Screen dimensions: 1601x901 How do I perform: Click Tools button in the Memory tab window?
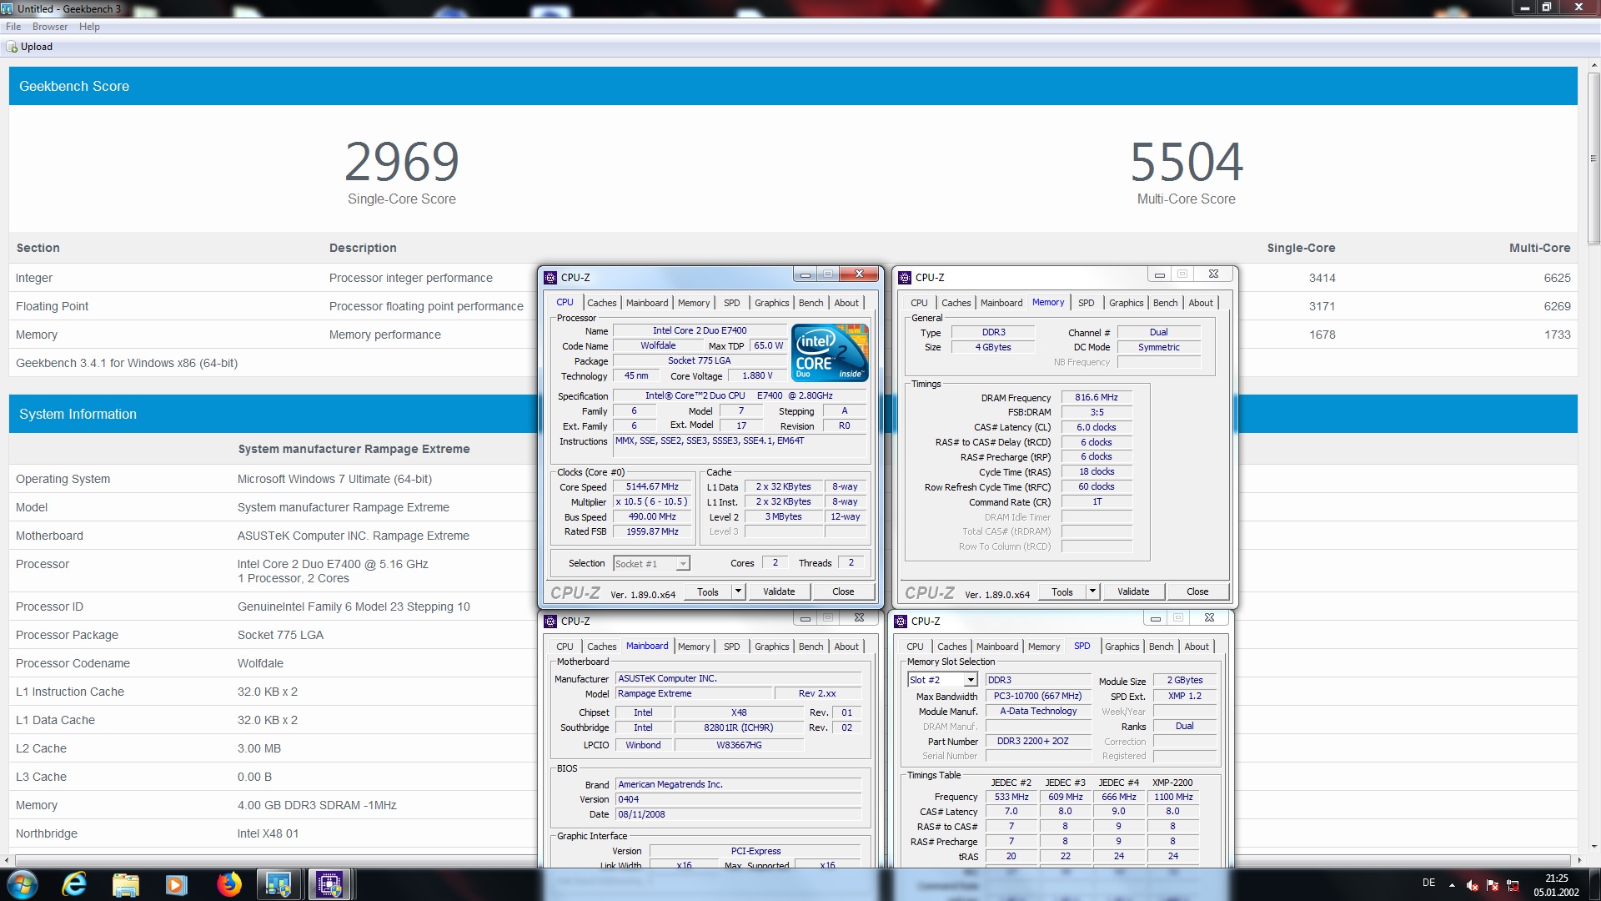coord(1062,592)
